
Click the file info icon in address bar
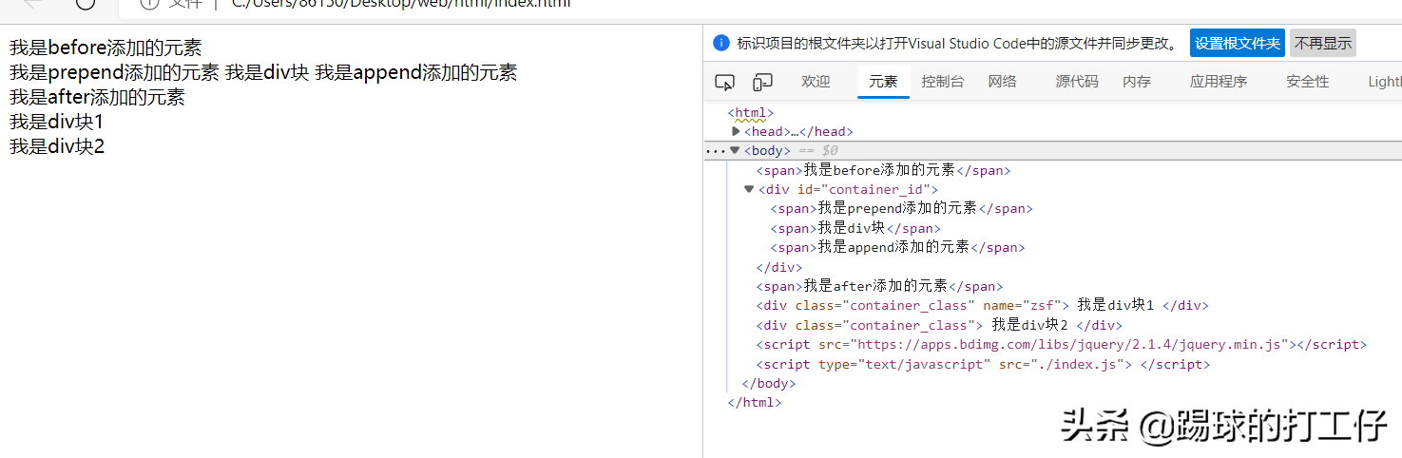[x=148, y=3]
